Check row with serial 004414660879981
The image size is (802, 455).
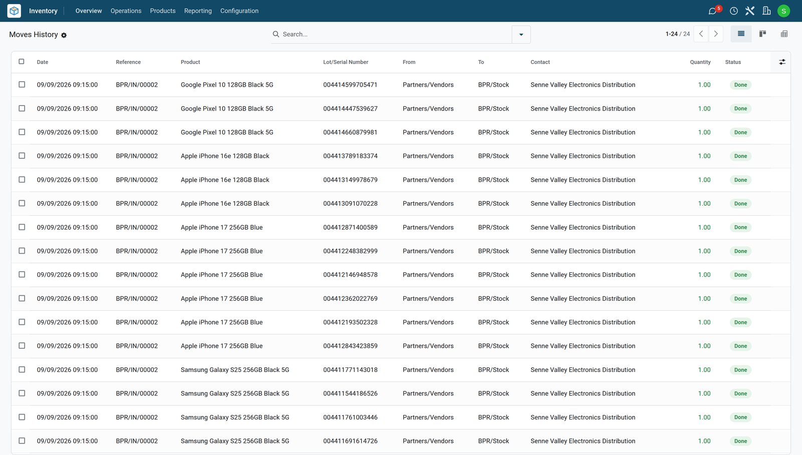coord(22,132)
